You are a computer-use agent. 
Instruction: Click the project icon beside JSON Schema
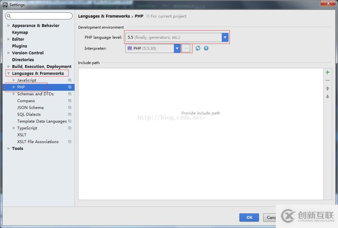click(70, 108)
